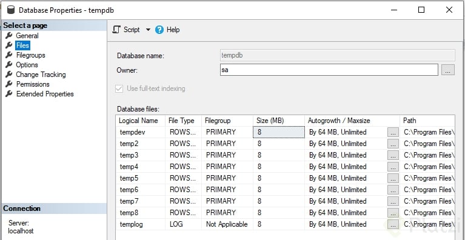This screenshot has width=465, height=240.
Task: Select the temp2 logical name cell
Action: coord(140,144)
